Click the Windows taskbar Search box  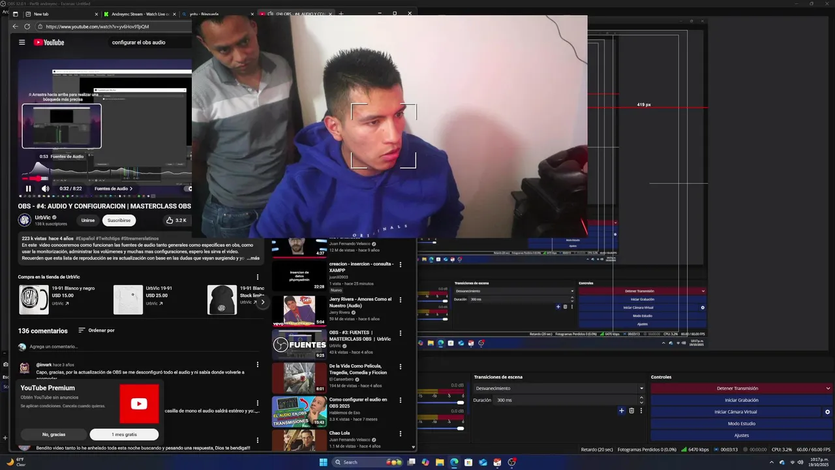point(369,462)
